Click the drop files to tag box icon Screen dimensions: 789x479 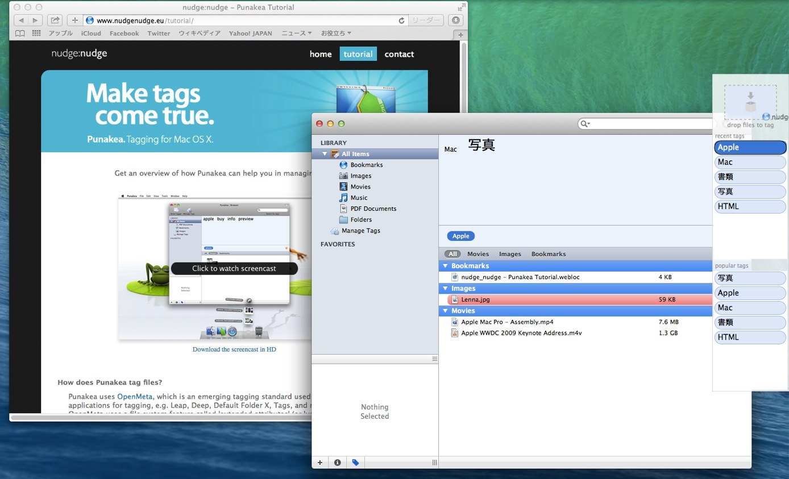pos(750,103)
